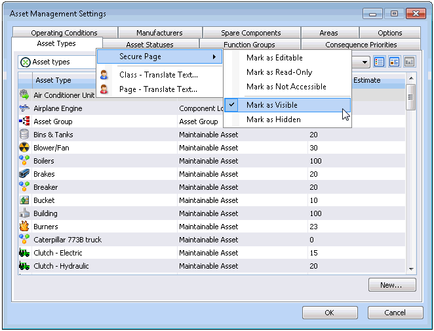Open Page - Translate Text menu item
The height and width of the screenshot is (331, 434).
click(x=160, y=89)
